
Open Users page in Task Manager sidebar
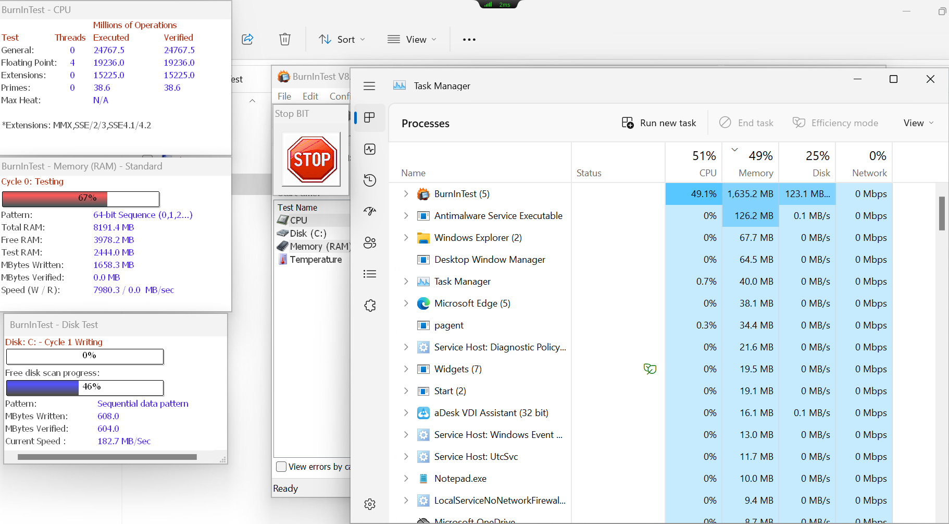(370, 242)
